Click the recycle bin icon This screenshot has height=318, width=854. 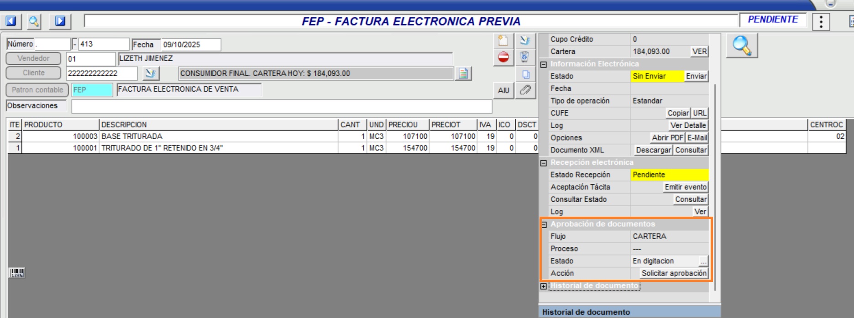point(524,57)
